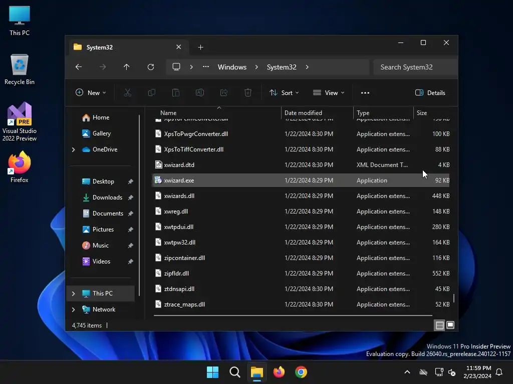The height and width of the screenshot is (384, 513).
Task: Open the View dropdown menu
Action: click(x=329, y=92)
